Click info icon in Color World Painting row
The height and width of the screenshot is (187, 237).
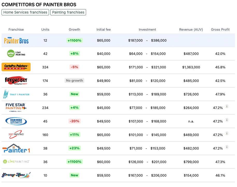tap(227, 120)
